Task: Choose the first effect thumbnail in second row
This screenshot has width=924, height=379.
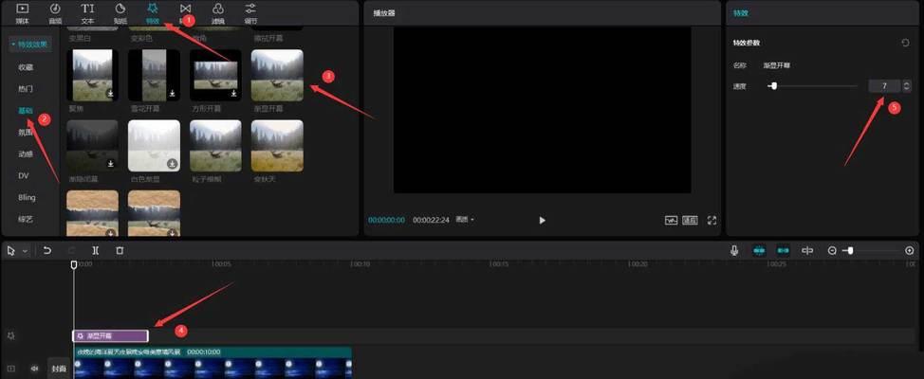Action: 93,76
